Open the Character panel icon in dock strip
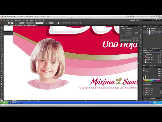Viewport: 162px width, 122px height. point(141,41)
